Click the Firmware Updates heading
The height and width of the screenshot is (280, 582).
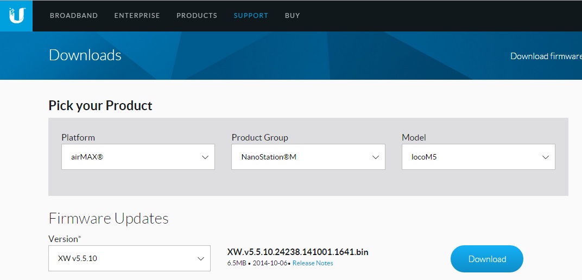coord(109,218)
